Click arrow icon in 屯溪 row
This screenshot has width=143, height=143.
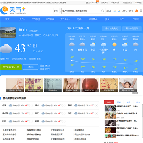31,106
